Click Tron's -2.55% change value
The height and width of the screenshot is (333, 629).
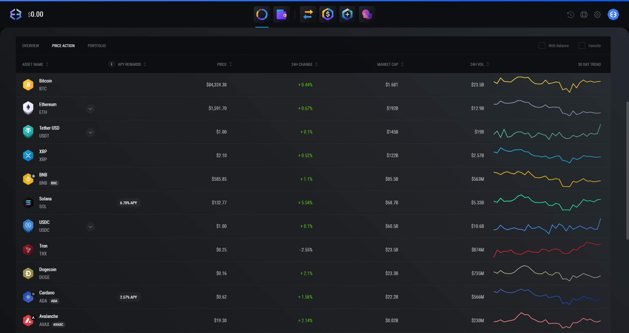click(306, 250)
